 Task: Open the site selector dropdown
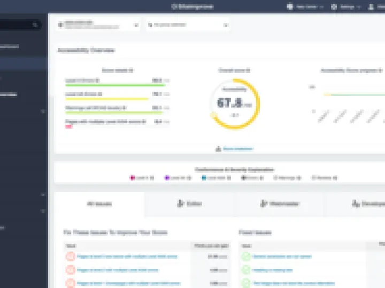[136, 25]
